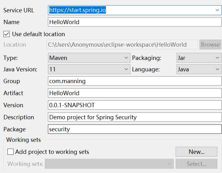Click the Working sets group title
222x173 pixels.
pyautogui.click(x=23, y=140)
